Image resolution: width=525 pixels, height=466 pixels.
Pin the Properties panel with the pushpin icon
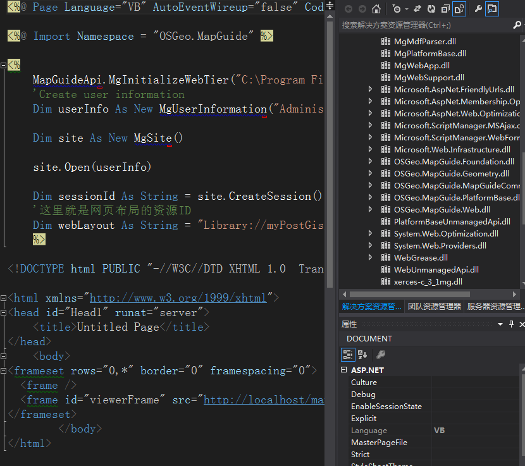[511, 324]
